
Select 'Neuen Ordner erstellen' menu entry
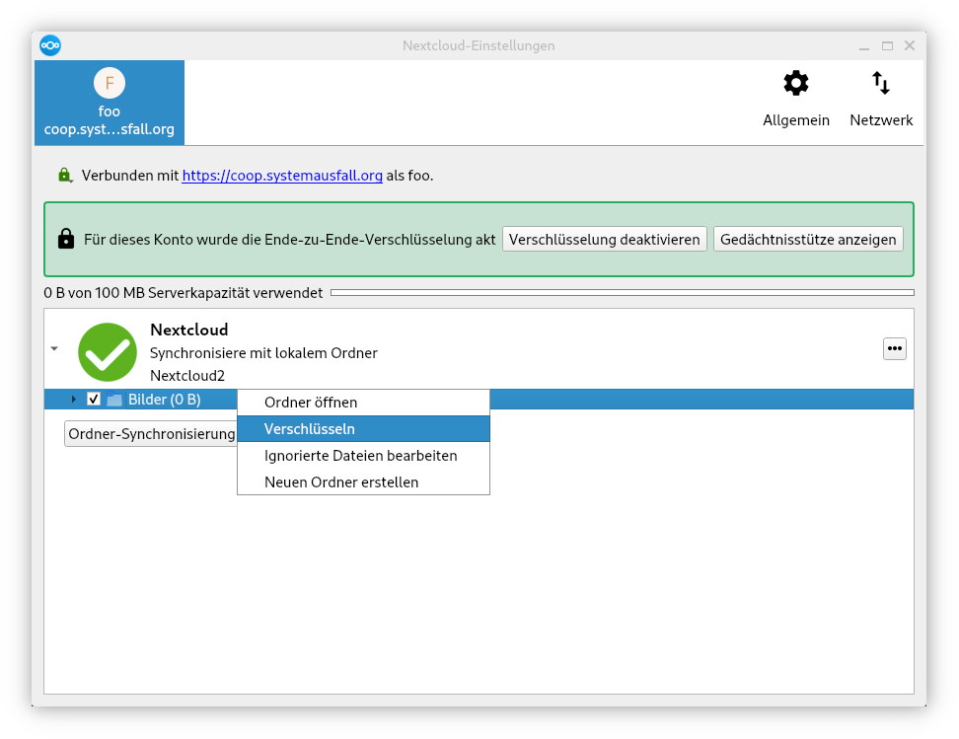point(363,482)
